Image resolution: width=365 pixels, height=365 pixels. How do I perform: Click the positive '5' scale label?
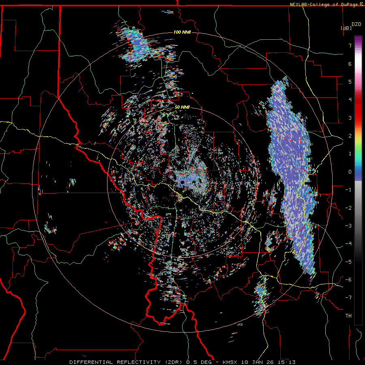tap(350, 82)
